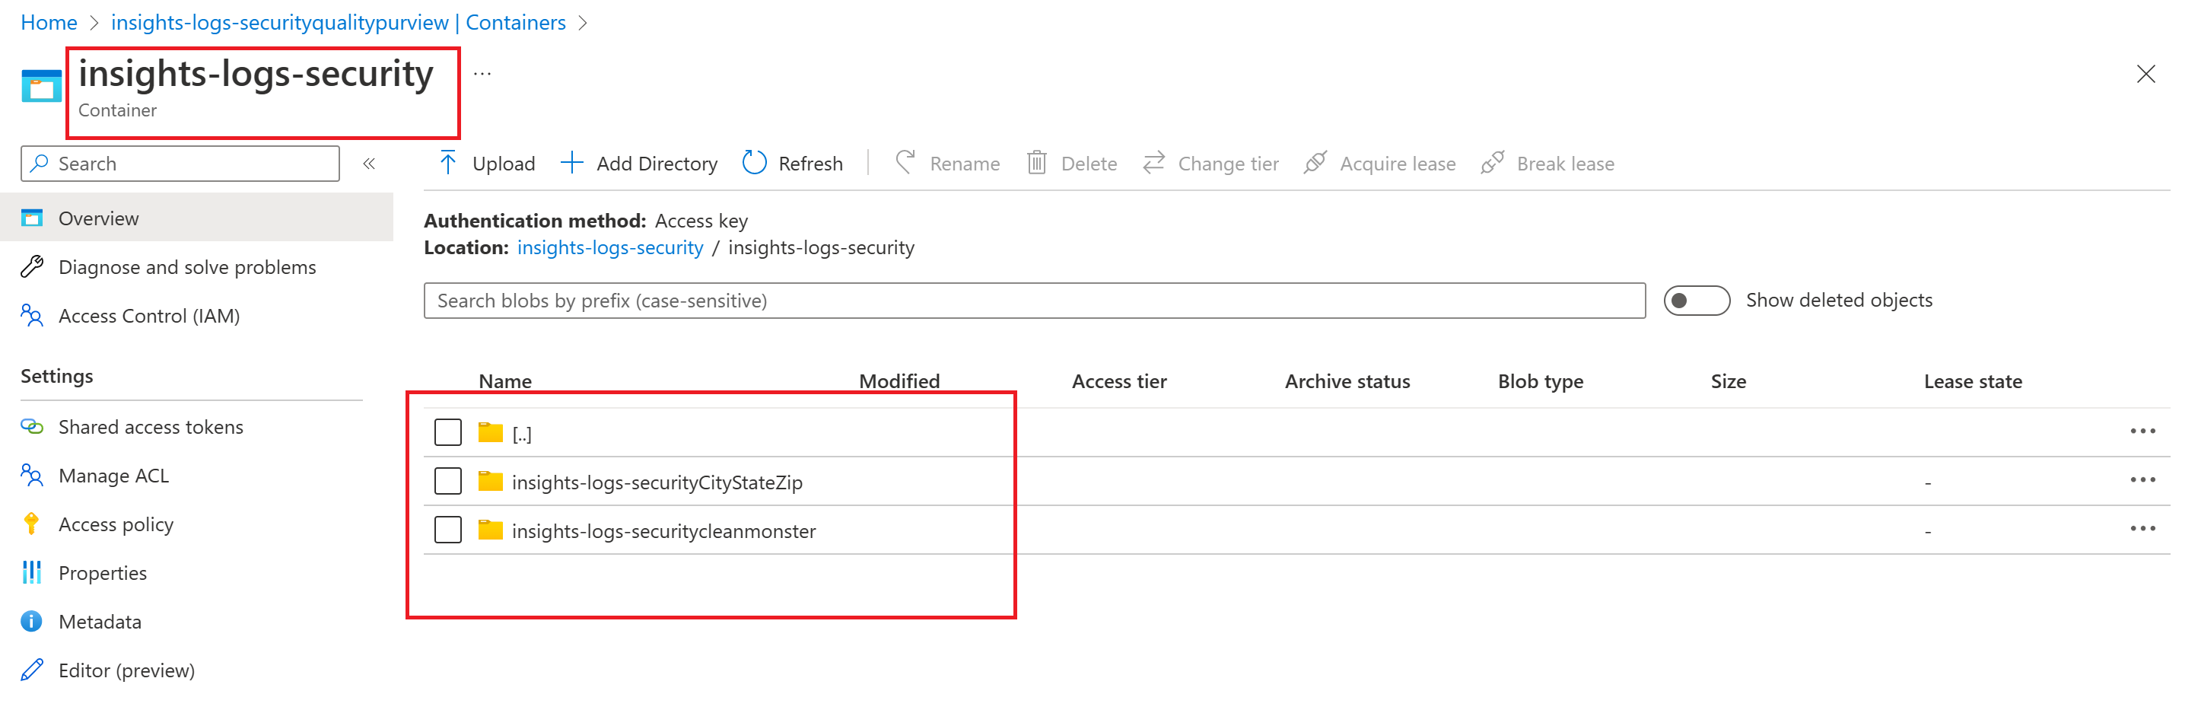Open more options for insights-logs-securitycleanmonster row
This screenshot has height=710, width=2198.
pos(2142,529)
